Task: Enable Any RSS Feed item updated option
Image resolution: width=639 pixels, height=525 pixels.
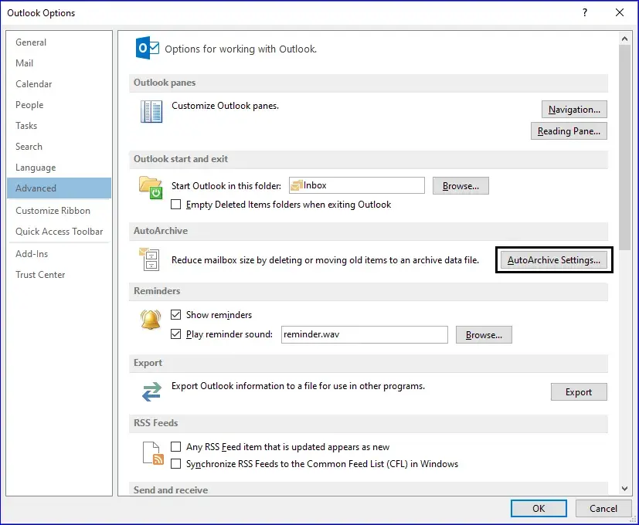Action: (x=176, y=447)
